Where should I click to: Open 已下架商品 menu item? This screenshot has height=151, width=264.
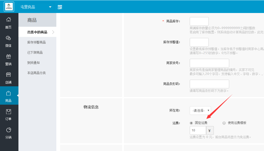coord(35,52)
